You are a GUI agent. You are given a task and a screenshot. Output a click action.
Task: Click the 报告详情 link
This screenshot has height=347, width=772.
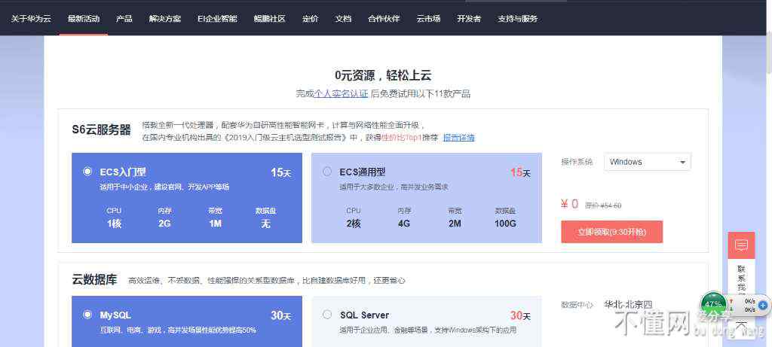pos(459,138)
